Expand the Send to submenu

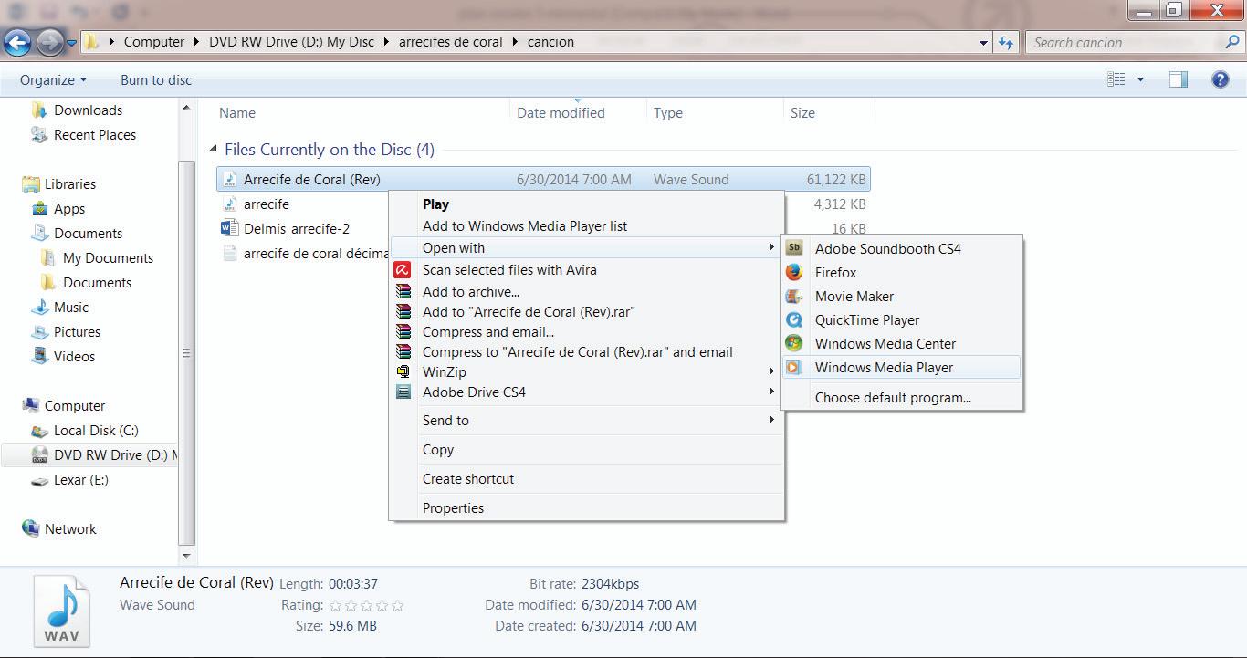pos(587,421)
